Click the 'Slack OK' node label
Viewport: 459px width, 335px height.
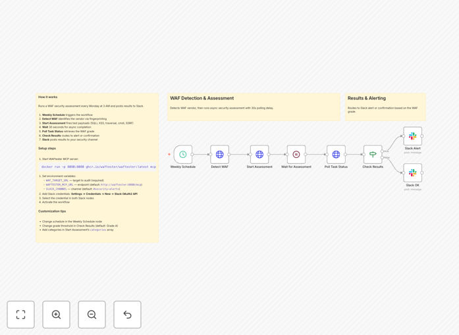click(x=413, y=185)
